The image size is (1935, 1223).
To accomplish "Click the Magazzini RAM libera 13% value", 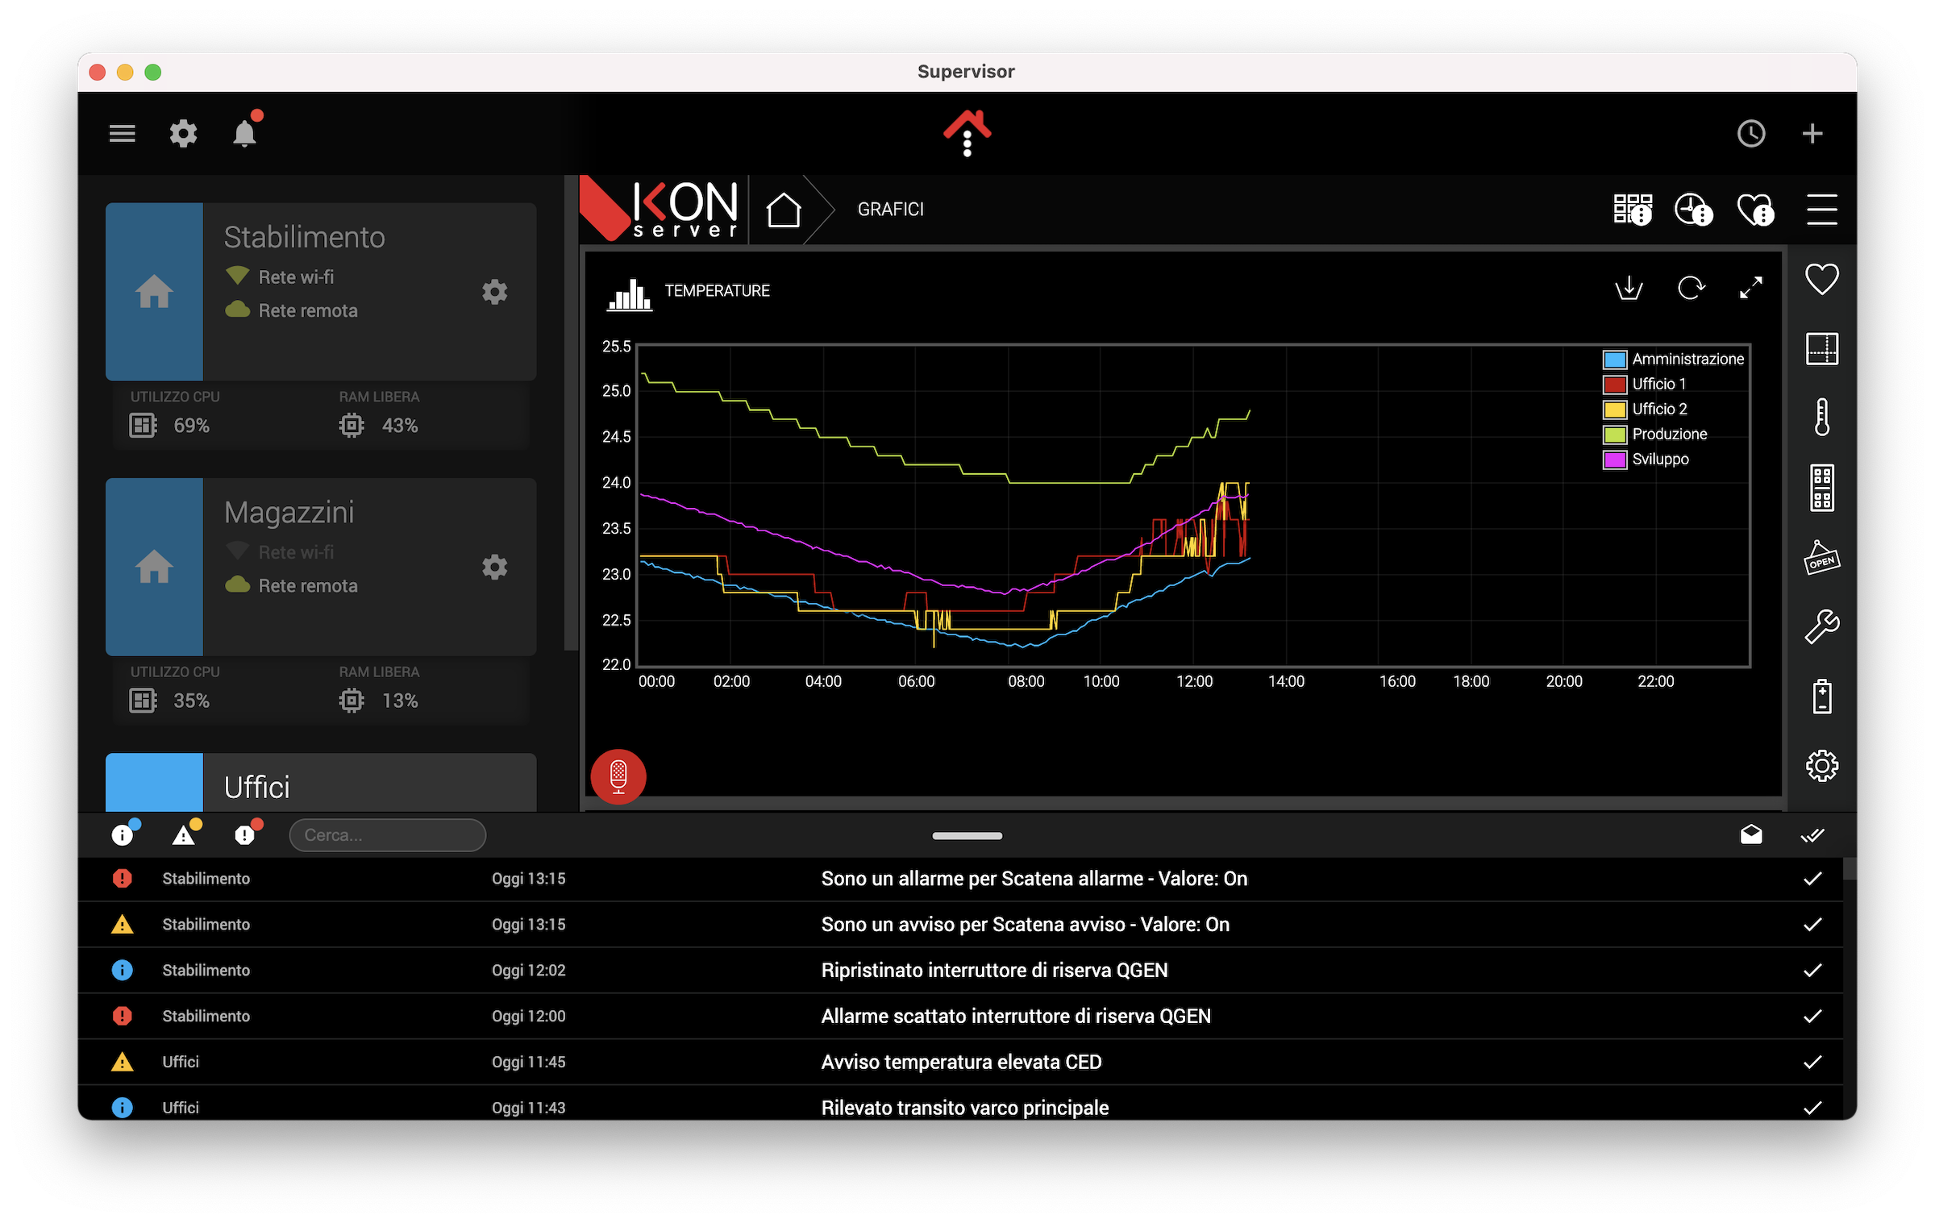I will coord(400,701).
